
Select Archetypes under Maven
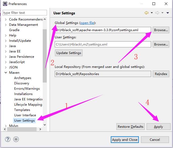click(x=22, y=78)
